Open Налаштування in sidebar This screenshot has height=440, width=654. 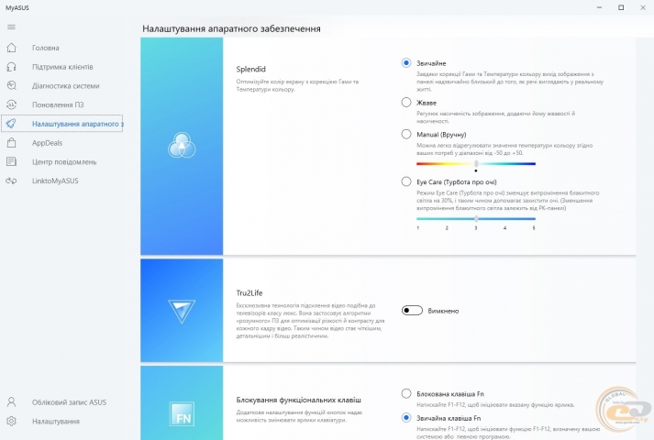(56, 422)
